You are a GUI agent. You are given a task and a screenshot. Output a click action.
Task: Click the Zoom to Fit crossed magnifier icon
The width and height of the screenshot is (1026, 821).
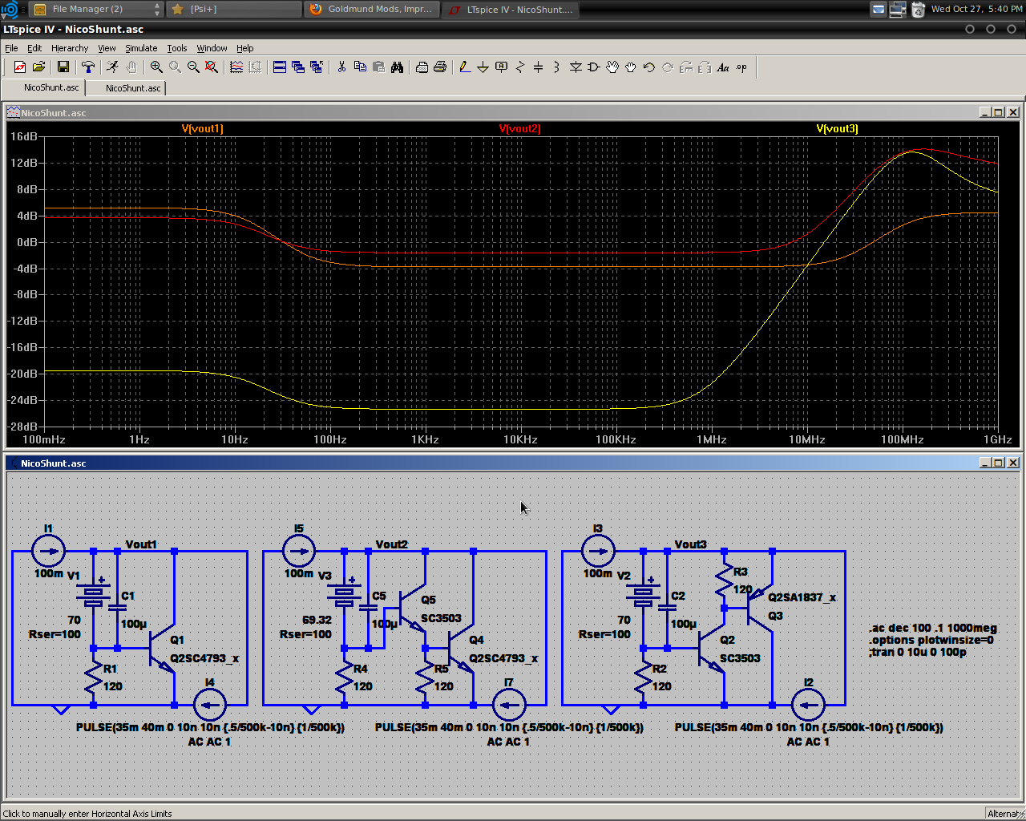click(x=212, y=67)
